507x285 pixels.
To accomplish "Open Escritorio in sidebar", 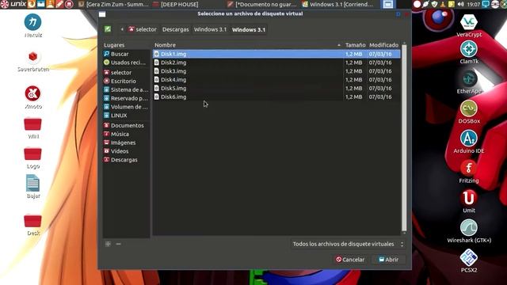I will click(126, 81).
